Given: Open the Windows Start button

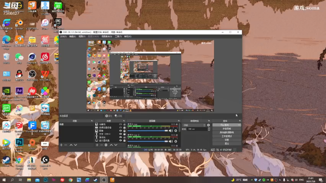Looking at the screenshot, I should pyautogui.click(x=4, y=179).
